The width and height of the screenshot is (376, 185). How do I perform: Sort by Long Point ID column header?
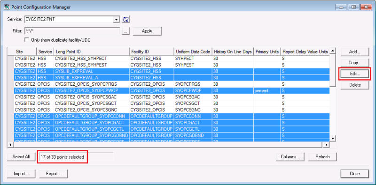tap(91, 52)
